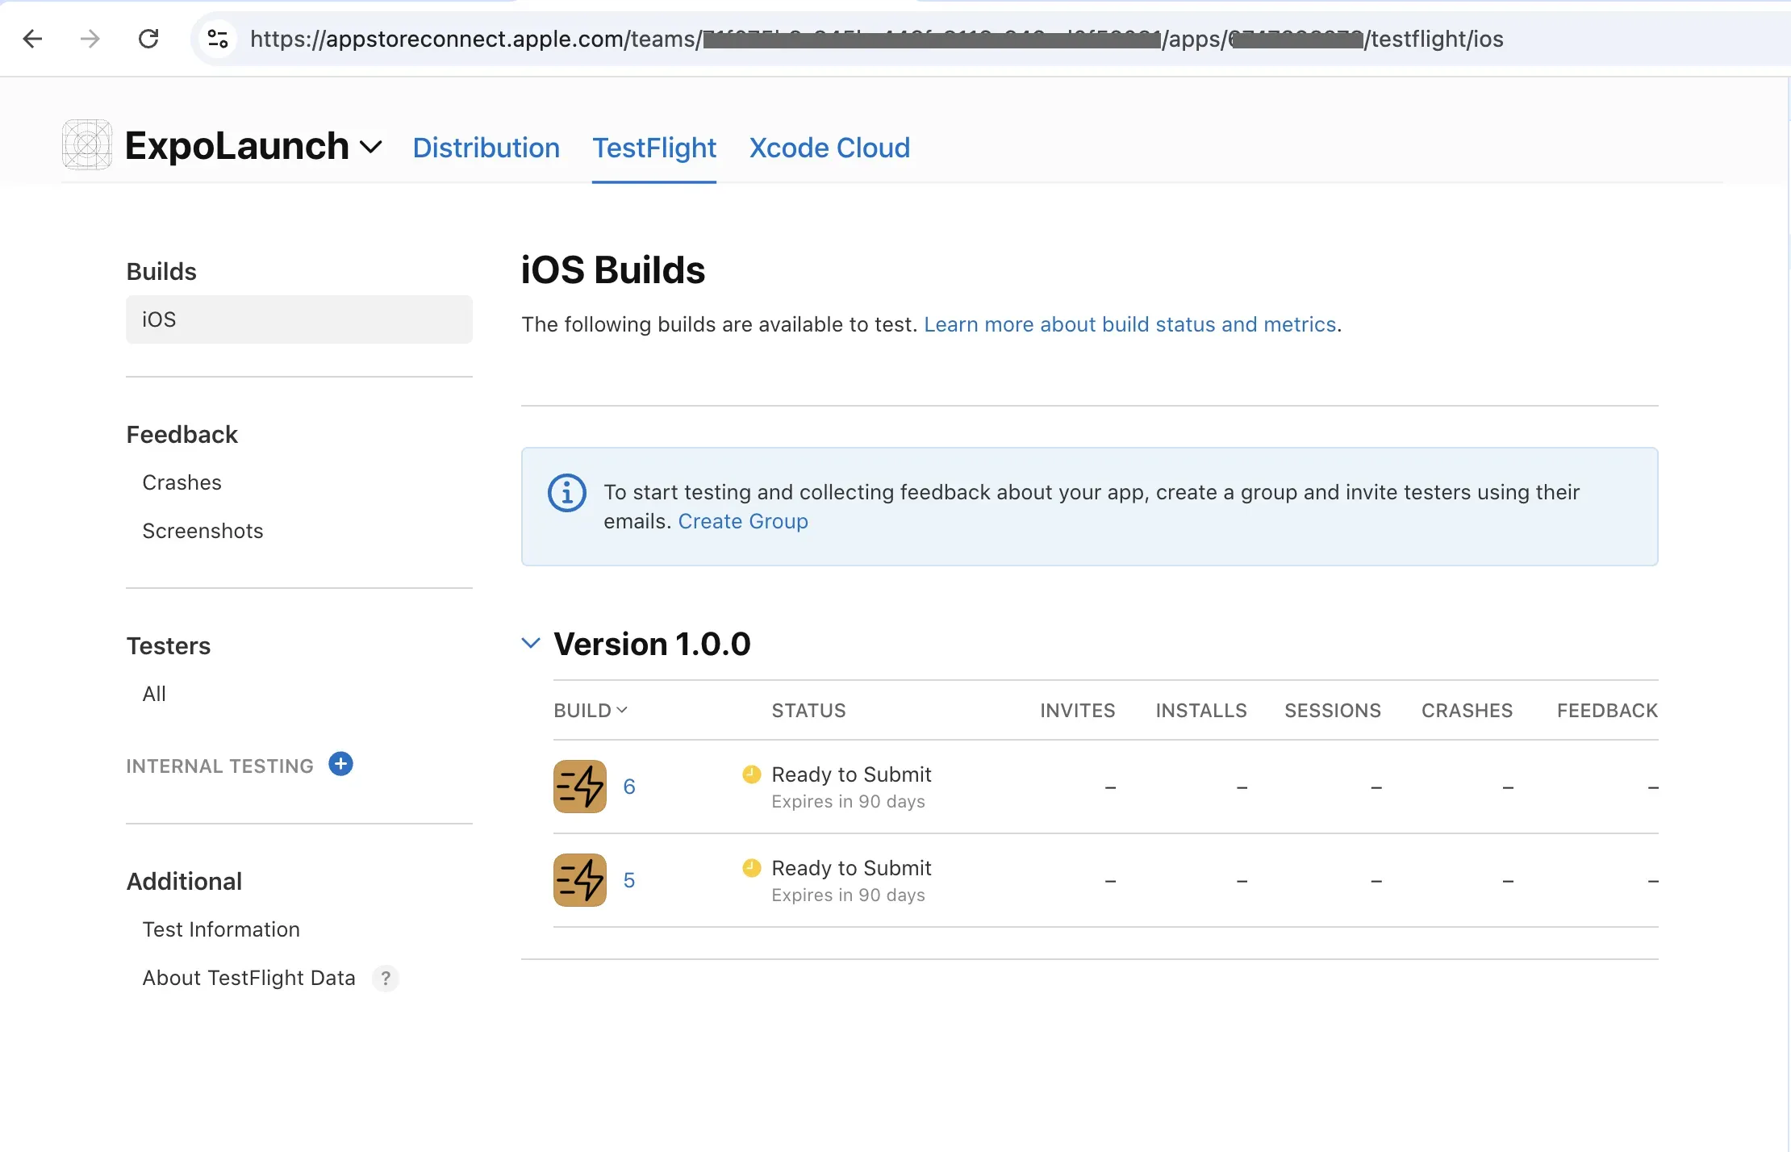Click Ready to Submit status of build 6
Viewport: 1791px width, 1152px height.
(851, 774)
